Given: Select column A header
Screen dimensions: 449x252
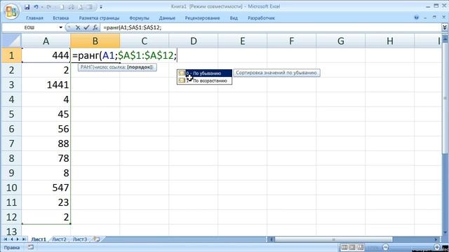Looking at the screenshot, I should pos(46,41).
